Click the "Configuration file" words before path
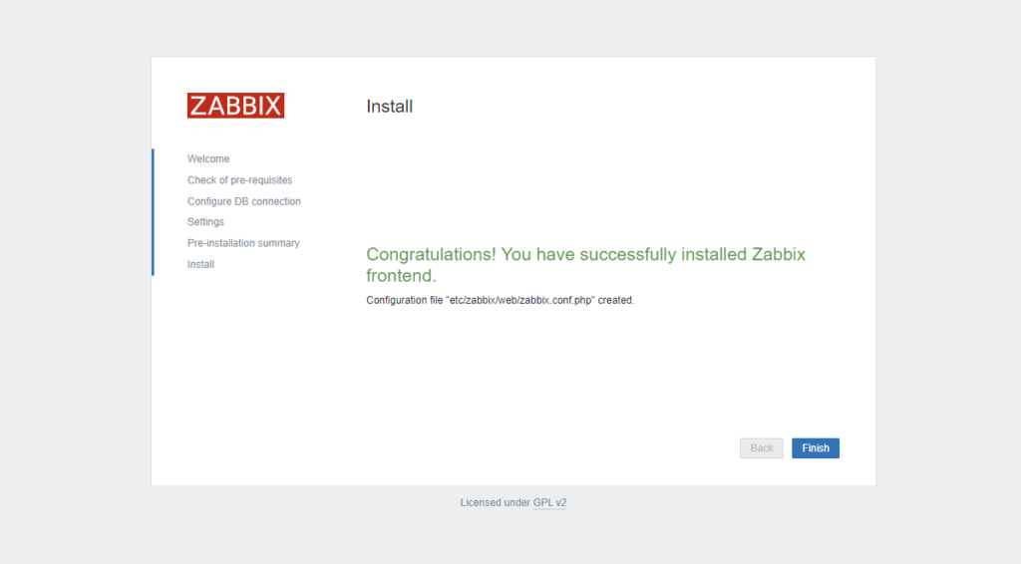The width and height of the screenshot is (1021, 564). pyautogui.click(x=404, y=301)
